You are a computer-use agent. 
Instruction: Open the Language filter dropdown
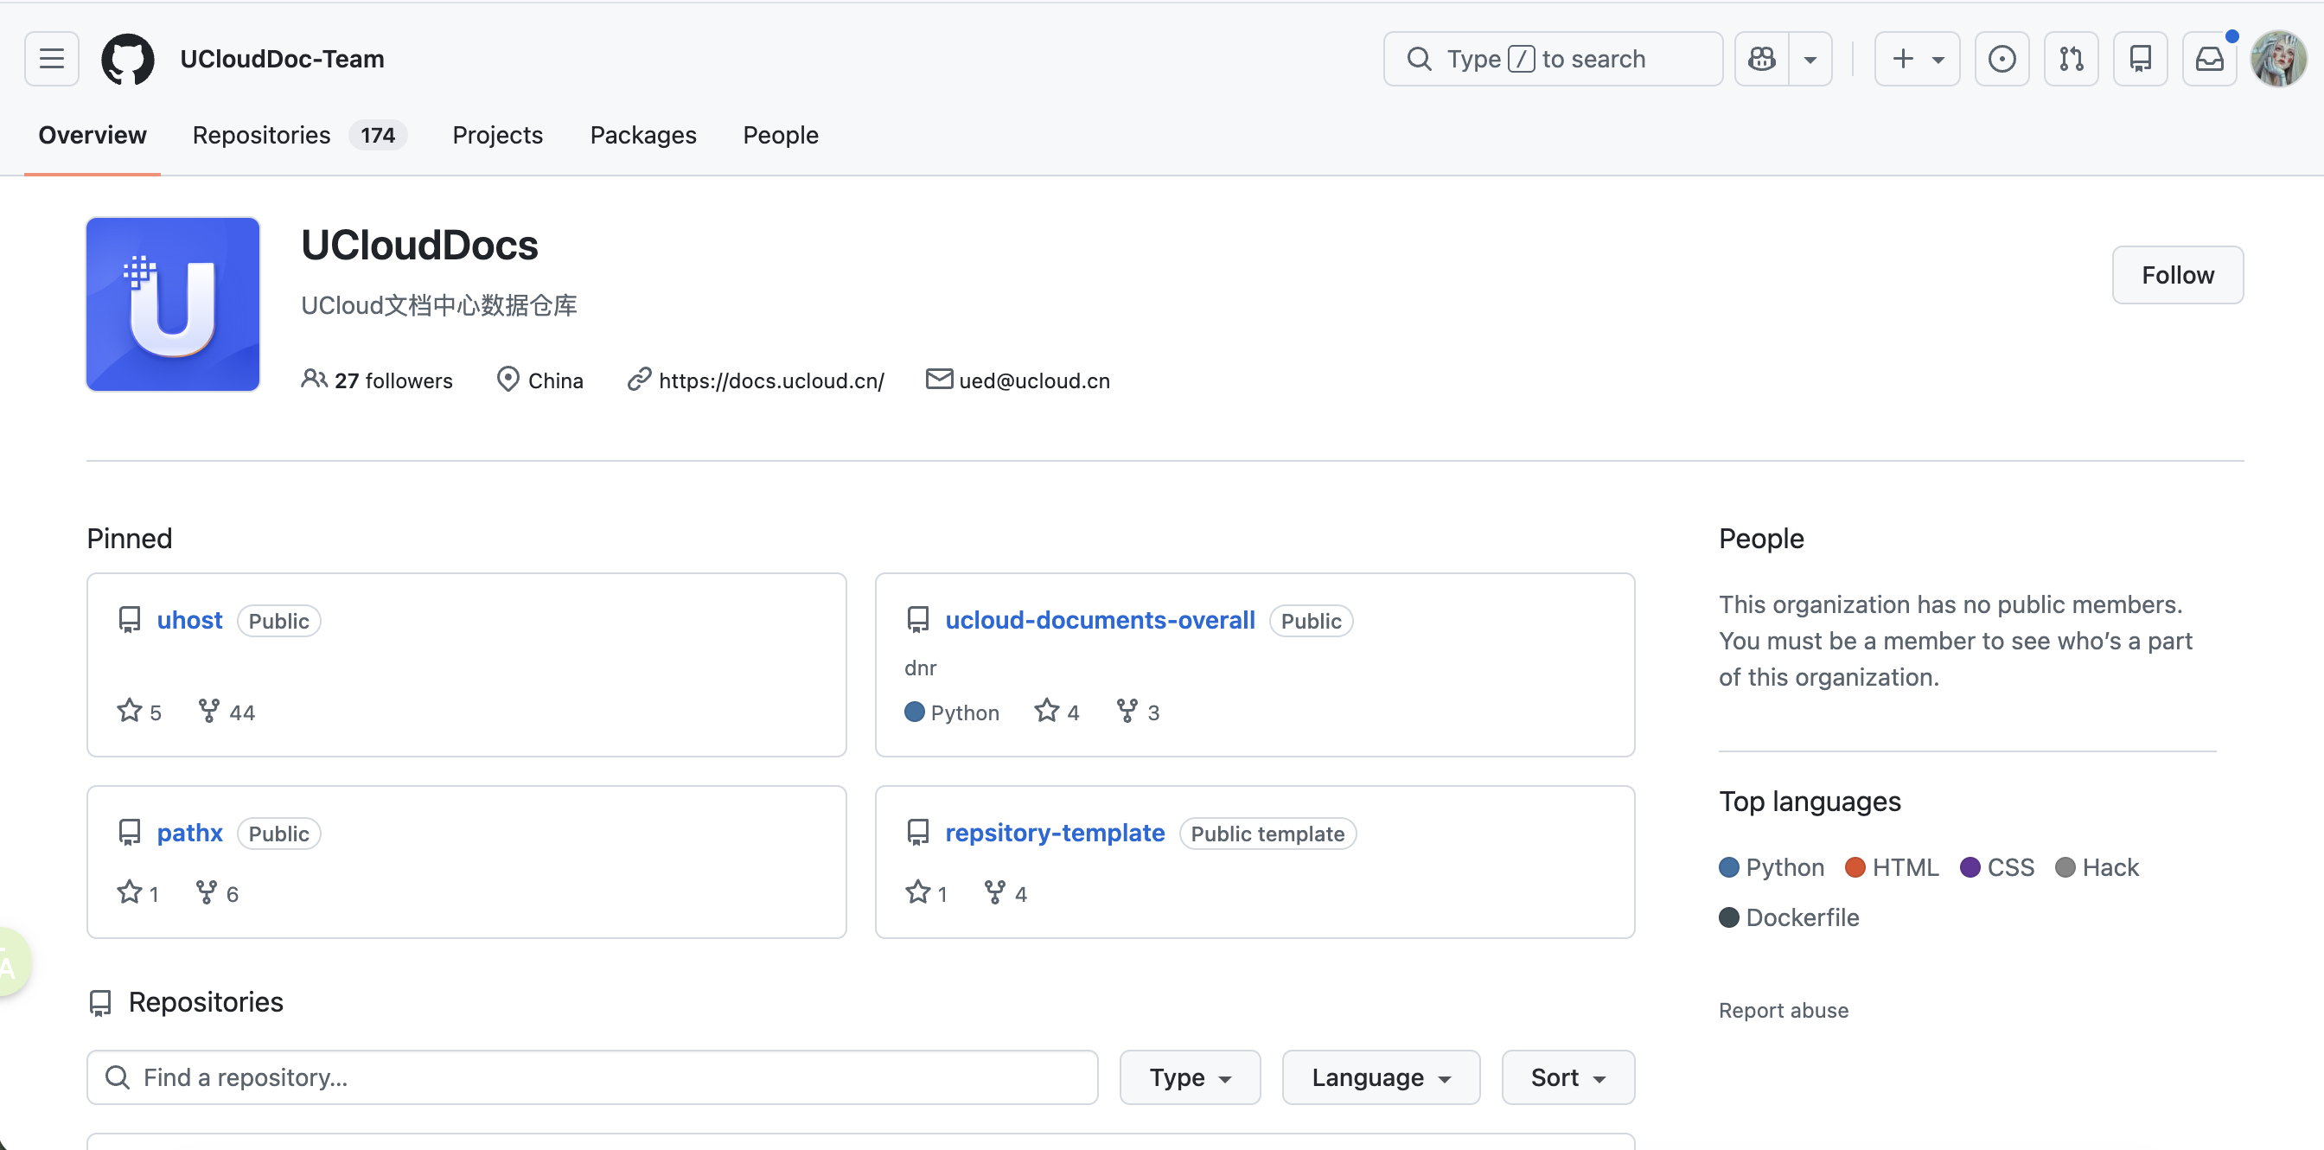pyautogui.click(x=1382, y=1077)
